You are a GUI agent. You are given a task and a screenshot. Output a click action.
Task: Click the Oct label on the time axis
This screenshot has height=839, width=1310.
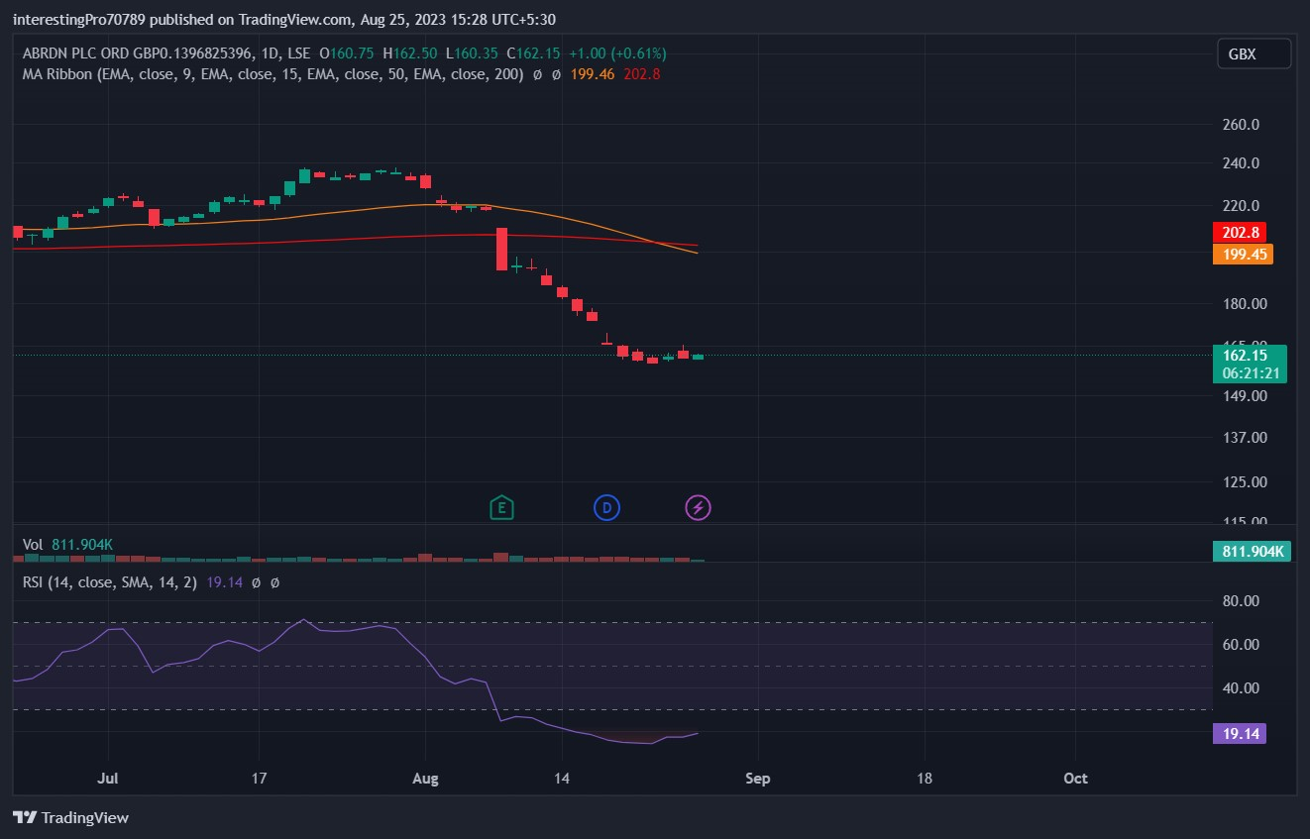[x=1075, y=779]
